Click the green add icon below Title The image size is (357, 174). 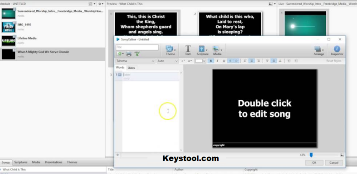tap(119, 54)
